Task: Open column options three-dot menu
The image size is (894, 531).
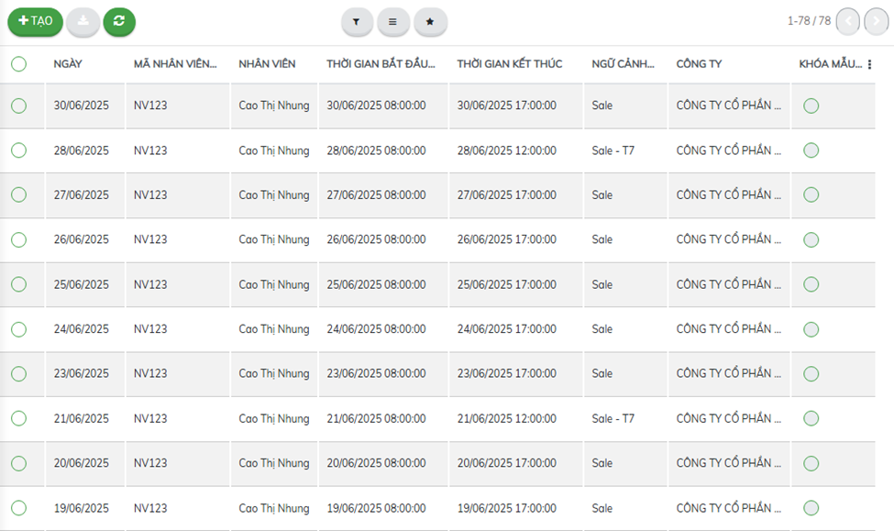Action: click(x=869, y=64)
